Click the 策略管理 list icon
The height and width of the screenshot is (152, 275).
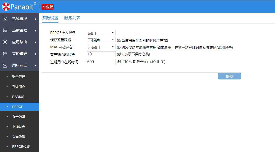point(5,54)
